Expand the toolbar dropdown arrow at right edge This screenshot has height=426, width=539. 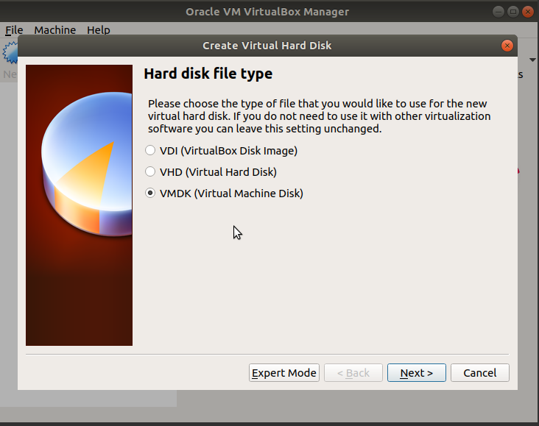[532, 59]
